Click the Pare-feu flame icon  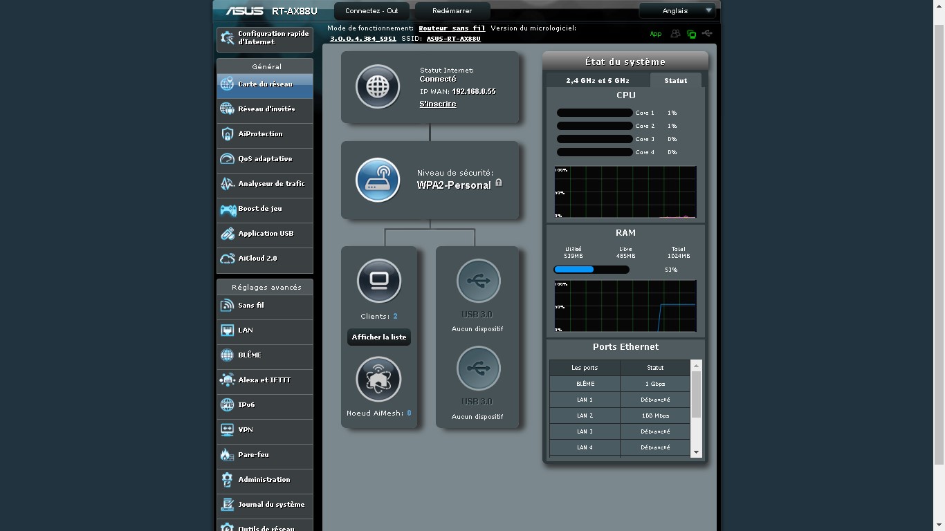coord(226,455)
